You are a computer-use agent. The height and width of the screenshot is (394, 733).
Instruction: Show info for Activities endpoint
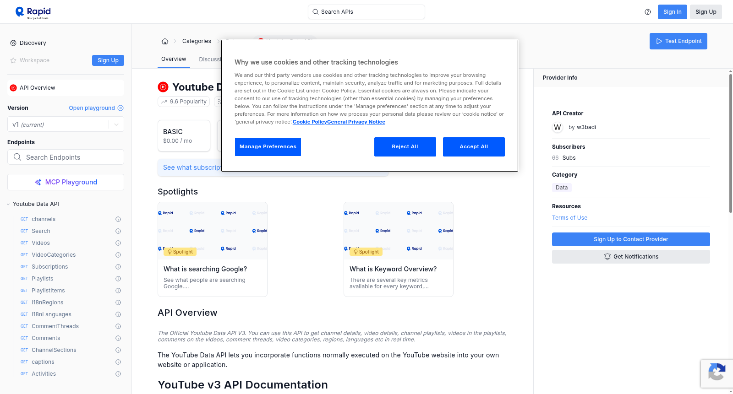[118, 374]
